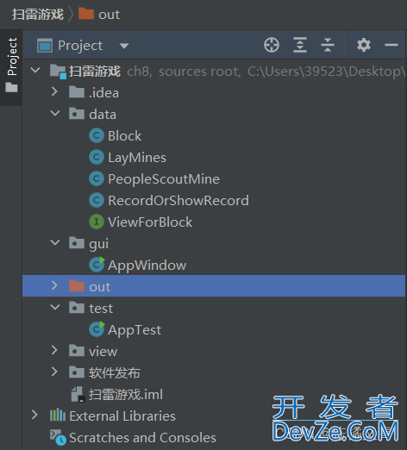This screenshot has height=450, width=407.
Task: Click the folder icon below the Project side tab
Action: (11, 87)
